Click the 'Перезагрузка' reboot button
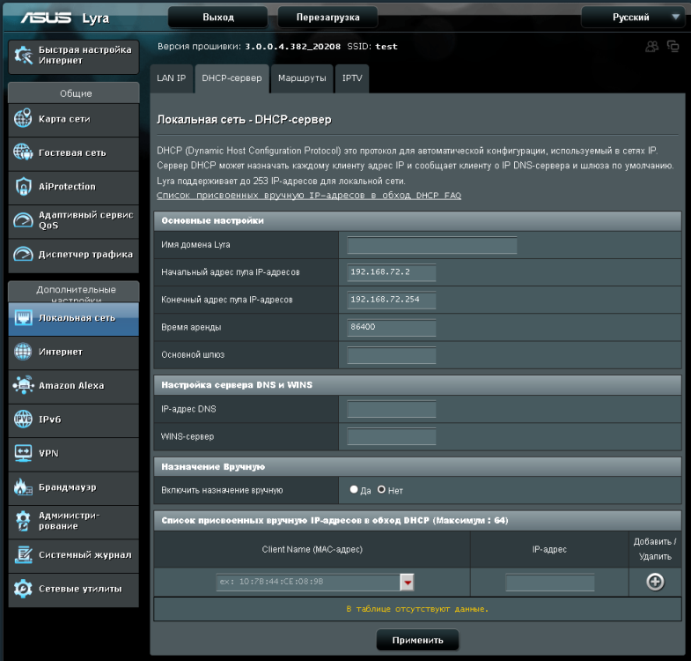Screen dimensions: 691x661 327,18
